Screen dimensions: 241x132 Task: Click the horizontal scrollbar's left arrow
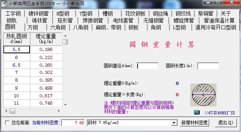(x=6, y=111)
